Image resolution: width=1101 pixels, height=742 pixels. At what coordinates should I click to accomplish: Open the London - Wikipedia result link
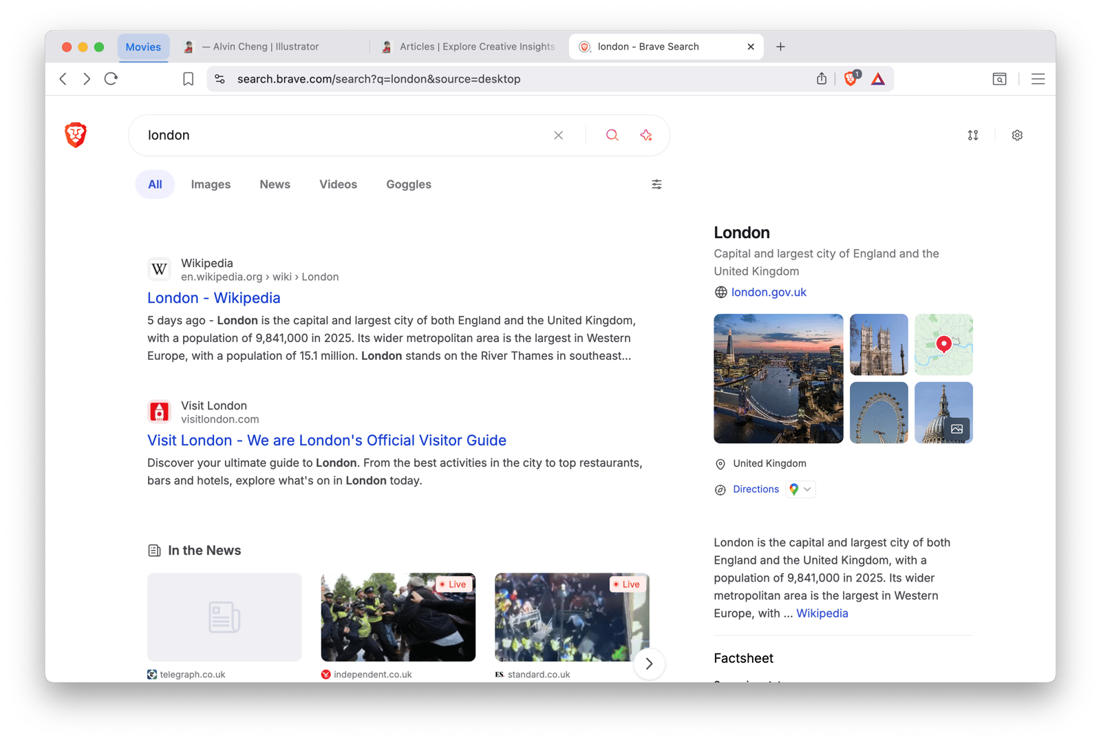[x=214, y=298]
